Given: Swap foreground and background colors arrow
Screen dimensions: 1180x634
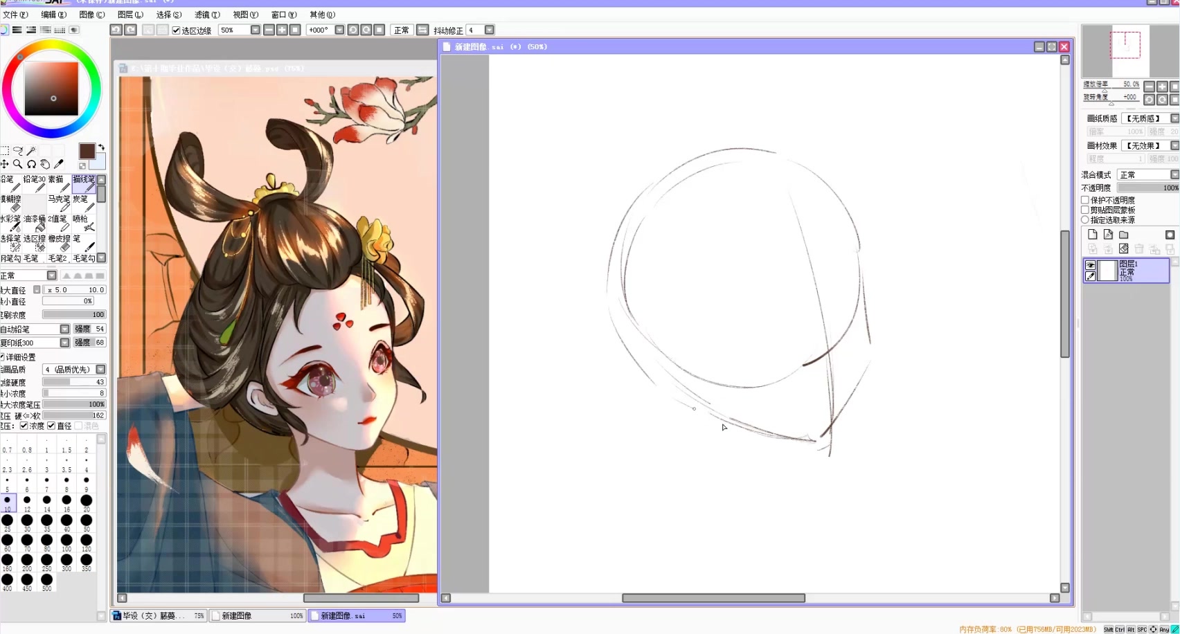Looking at the screenshot, I should (x=101, y=147).
